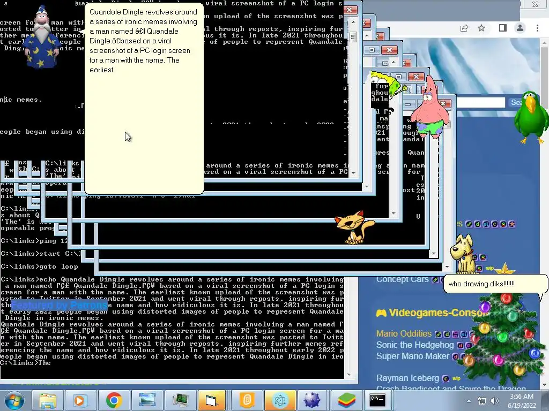This screenshot has width=549, height=411.
Task: Click the bottom console window's scroll-down arrow
Action: coord(348,374)
